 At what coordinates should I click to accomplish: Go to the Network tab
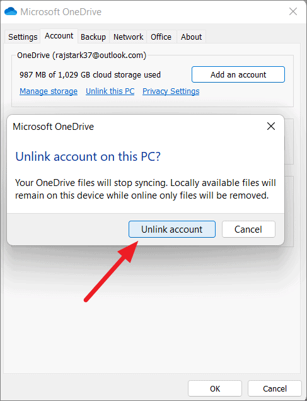pos(129,37)
